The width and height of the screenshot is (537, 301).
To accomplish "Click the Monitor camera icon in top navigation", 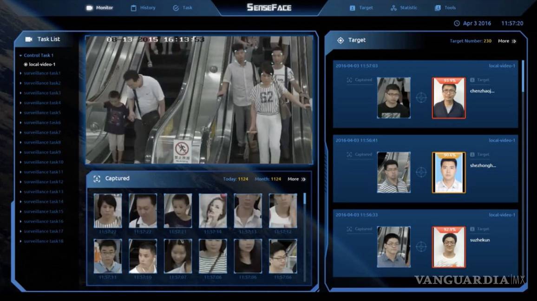I will 90,8.
